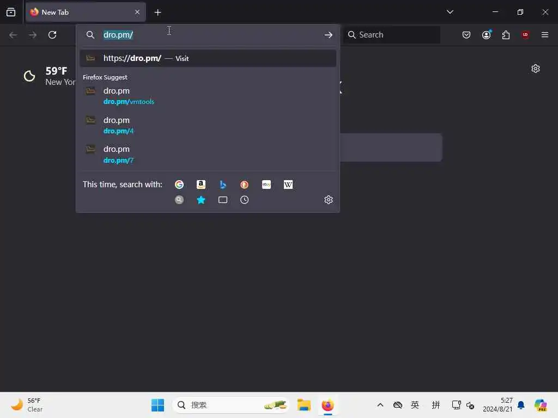Click the taskbar search box
558x418 pixels.
click(231, 405)
